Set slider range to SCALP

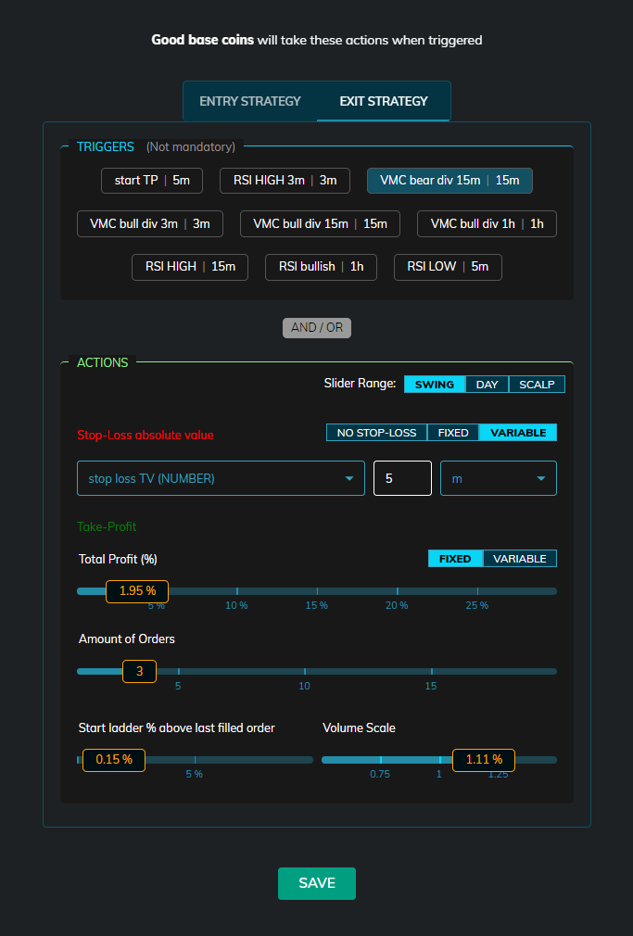[x=537, y=384]
